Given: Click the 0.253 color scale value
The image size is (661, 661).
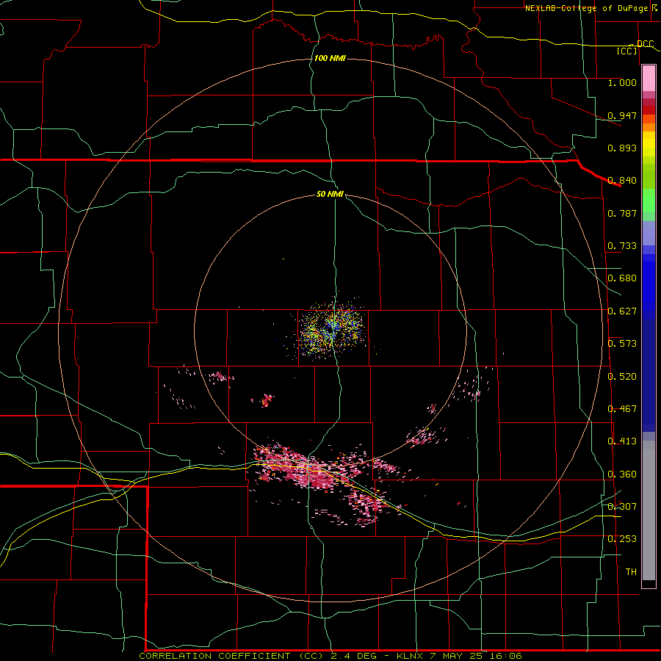Looking at the screenshot, I should point(622,539).
